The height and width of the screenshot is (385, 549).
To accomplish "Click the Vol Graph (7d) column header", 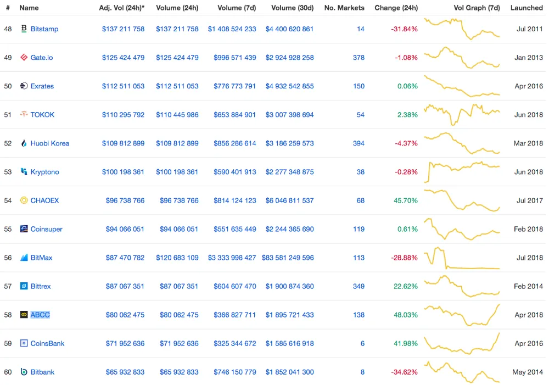I will click(477, 8).
